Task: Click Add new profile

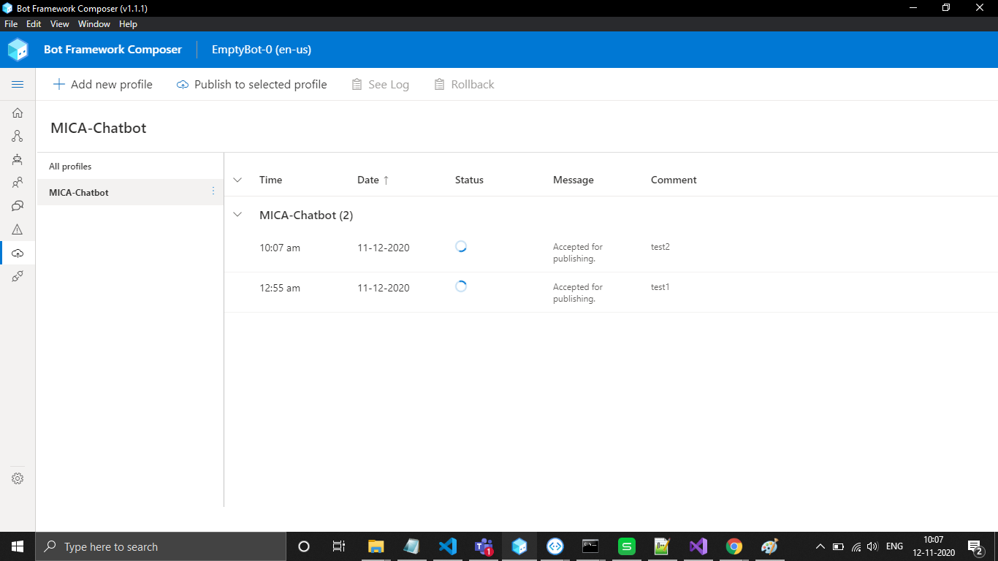Action: click(x=102, y=84)
